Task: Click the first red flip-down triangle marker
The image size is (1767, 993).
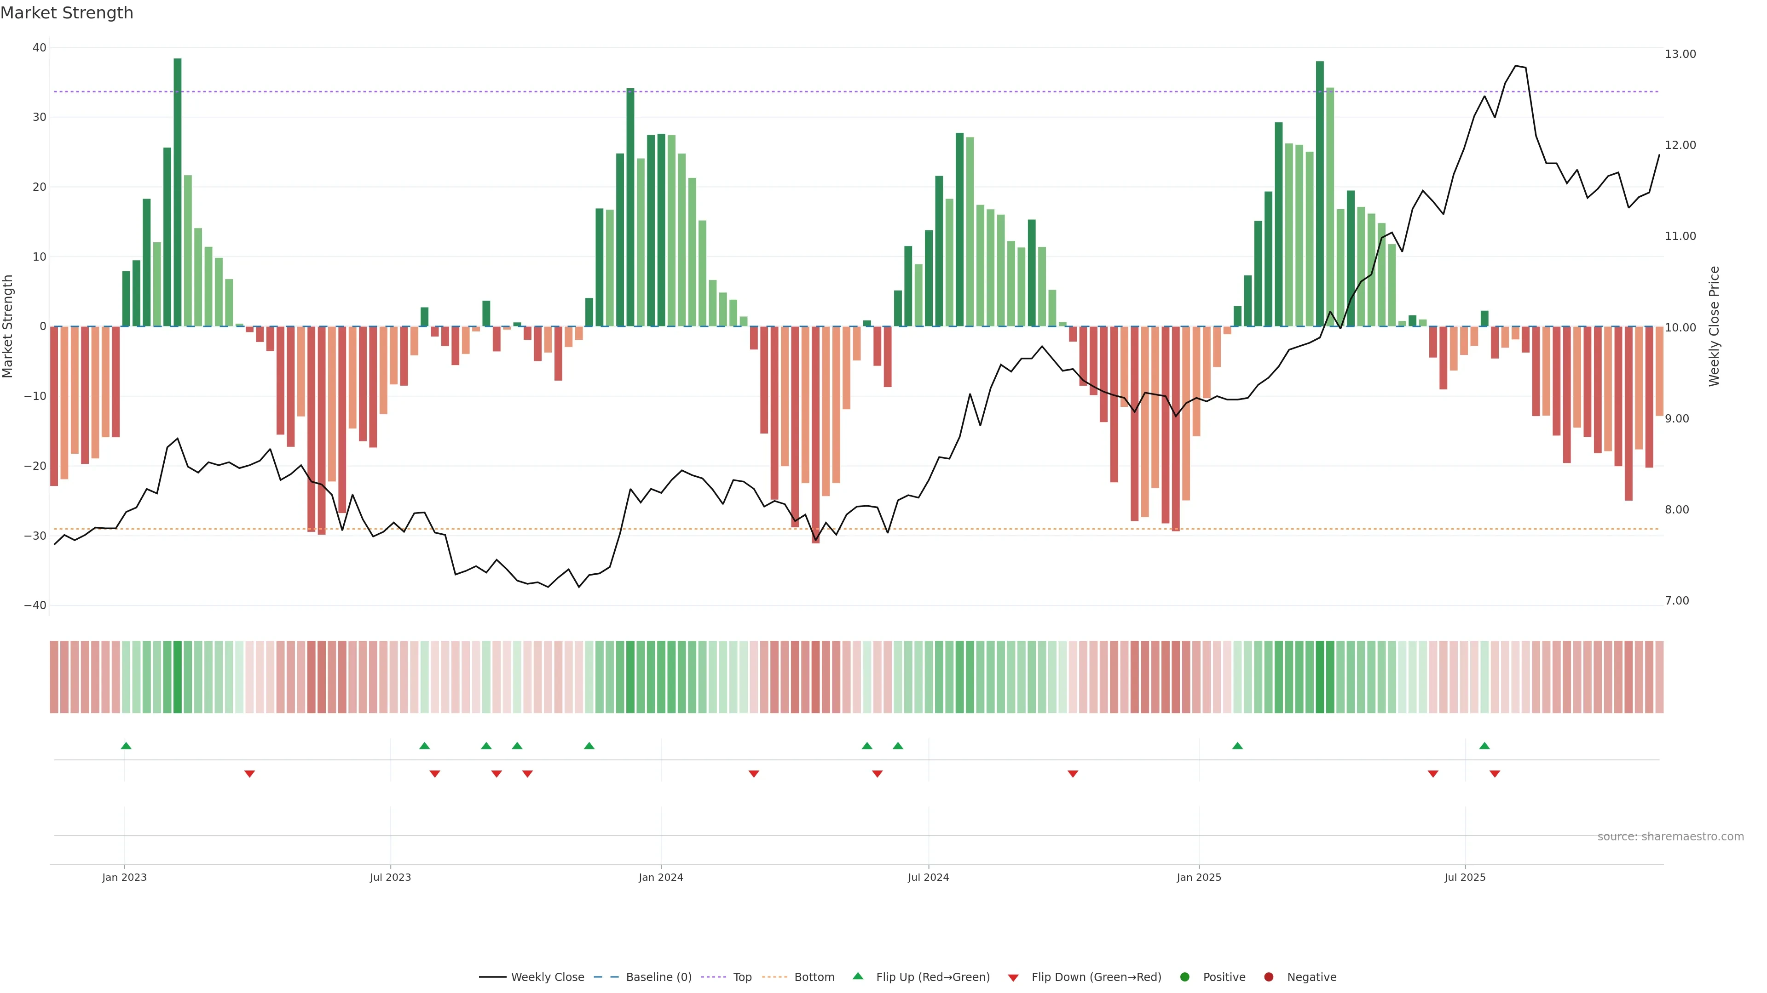Action: [x=250, y=774]
